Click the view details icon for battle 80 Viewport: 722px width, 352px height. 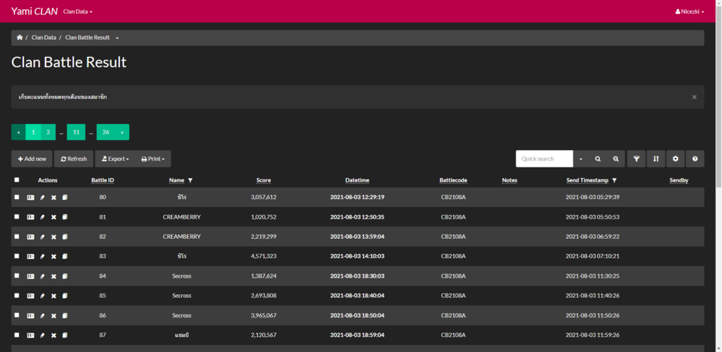point(30,197)
